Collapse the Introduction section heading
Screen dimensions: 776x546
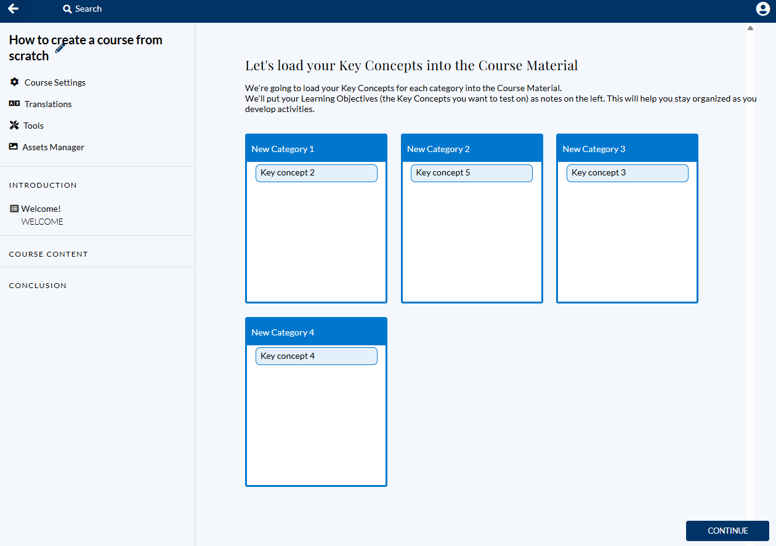pos(42,185)
